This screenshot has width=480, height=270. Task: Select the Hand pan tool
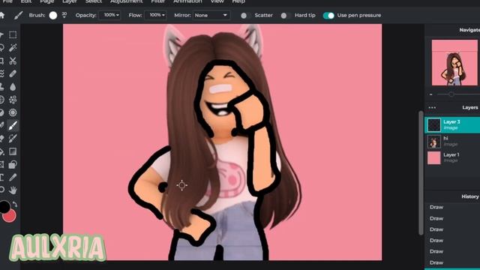pyautogui.click(x=13, y=190)
